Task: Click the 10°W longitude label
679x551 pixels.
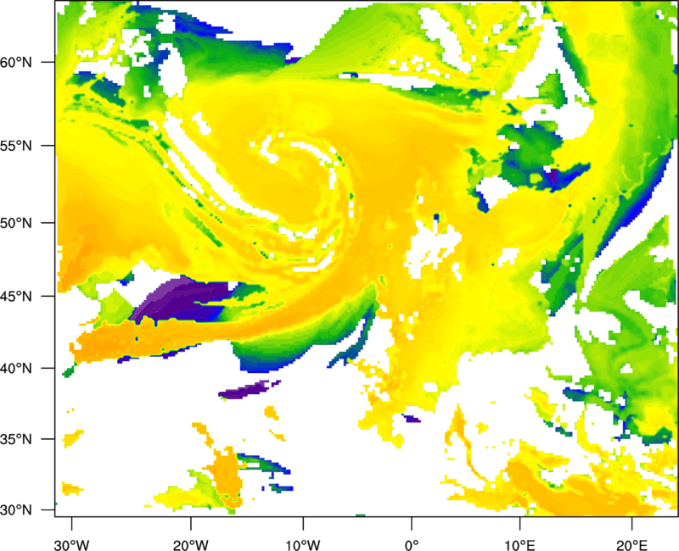Action: pos(303,545)
